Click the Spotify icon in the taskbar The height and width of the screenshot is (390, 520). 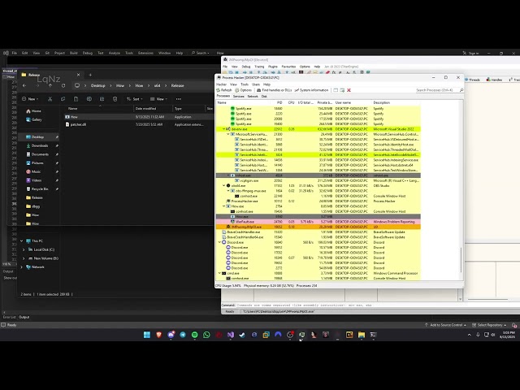click(195, 335)
